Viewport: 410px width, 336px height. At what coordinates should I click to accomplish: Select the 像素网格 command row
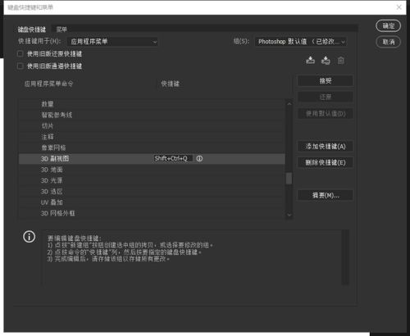point(152,148)
